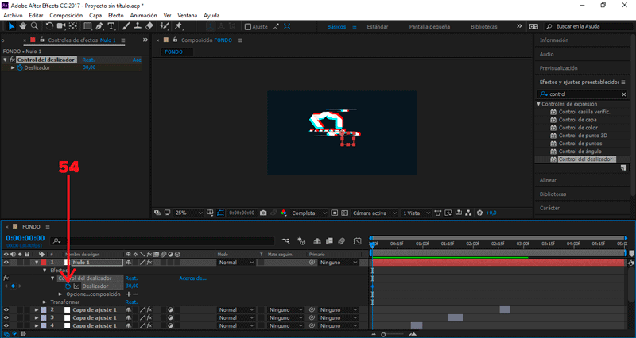This screenshot has height=338, width=636.
Task: Expand the Opciones de composición group
Action: tap(60, 294)
